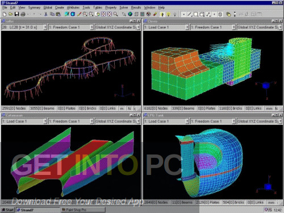Click the '504[0] Bricks' status entry
This screenshot has width=284, height=213.
[234, 202]
